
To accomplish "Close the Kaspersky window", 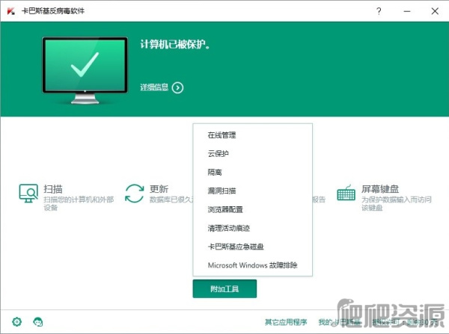I will click(x=435, y=11).
